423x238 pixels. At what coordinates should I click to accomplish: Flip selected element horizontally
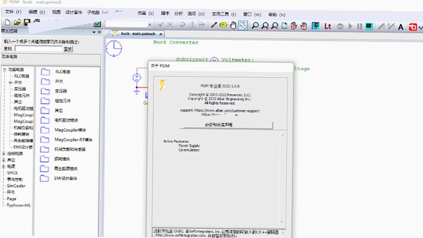point(192,25)
